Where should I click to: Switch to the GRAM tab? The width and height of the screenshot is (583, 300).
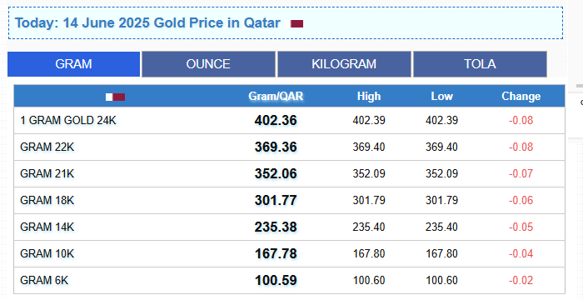[73, 64]
